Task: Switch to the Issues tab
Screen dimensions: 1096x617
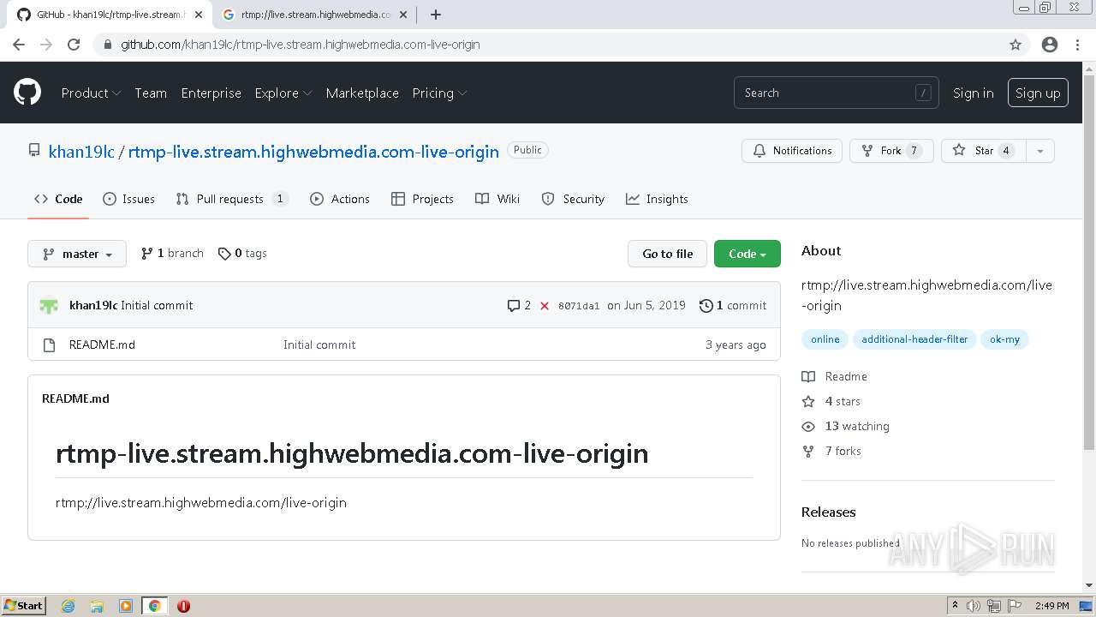Action: tap(128, 199)
